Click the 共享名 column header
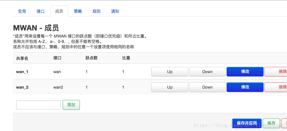Image resolution: width=287 pixels, height=131 pixels. [22, 58]
